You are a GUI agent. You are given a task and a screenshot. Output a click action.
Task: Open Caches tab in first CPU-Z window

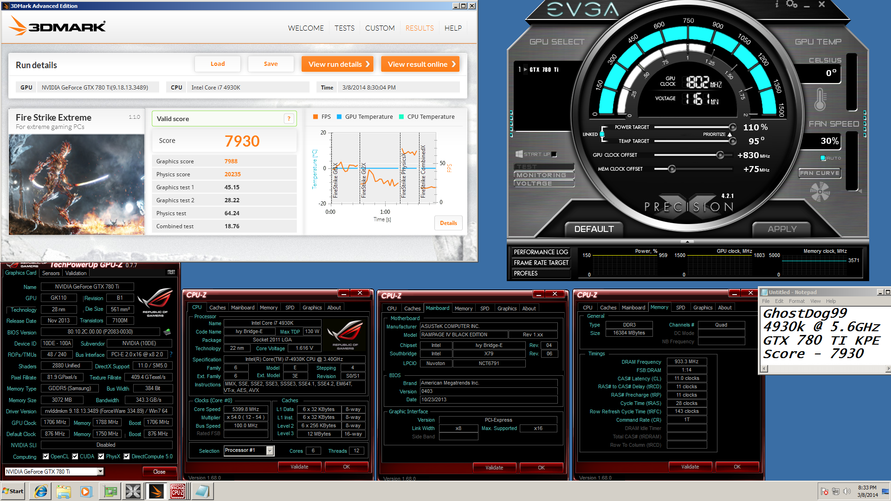pos(217,308)
